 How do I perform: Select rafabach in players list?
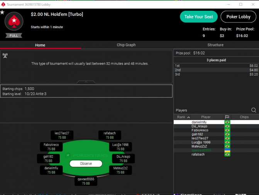pos(216,154)
